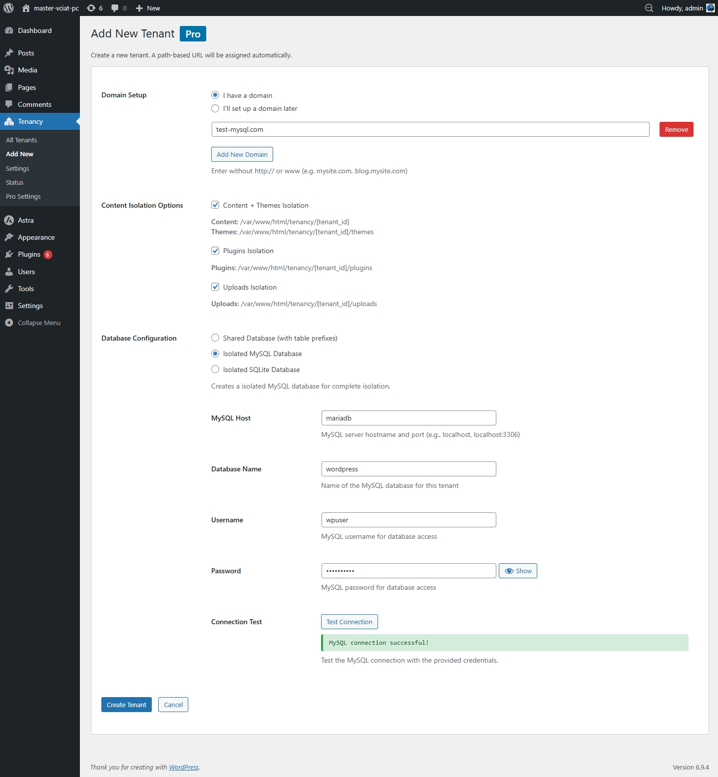The height and width of the screenshot is (777, 718).
Task: Open Users from the sidebar icon
Action: point(9,272)
